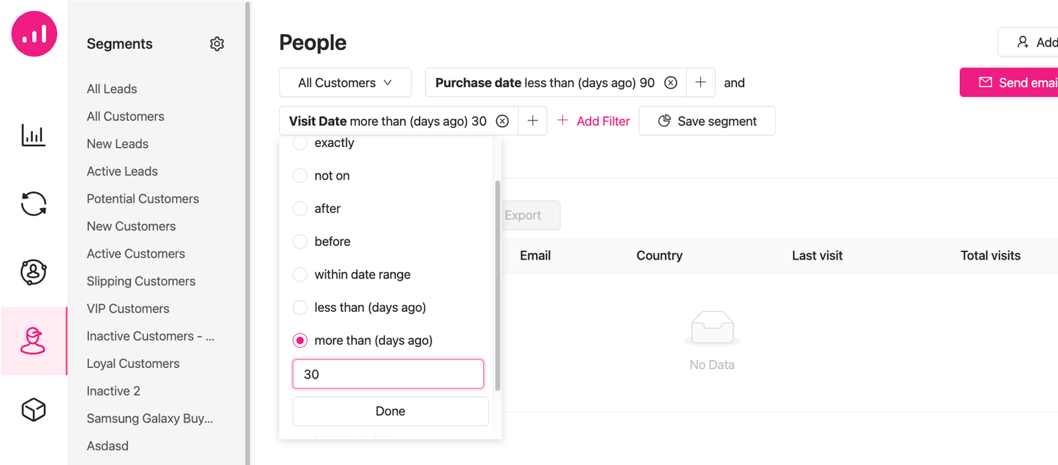1058x465 pixels.
Task: Click Done in the filter popup
Action: coord(390,411)
